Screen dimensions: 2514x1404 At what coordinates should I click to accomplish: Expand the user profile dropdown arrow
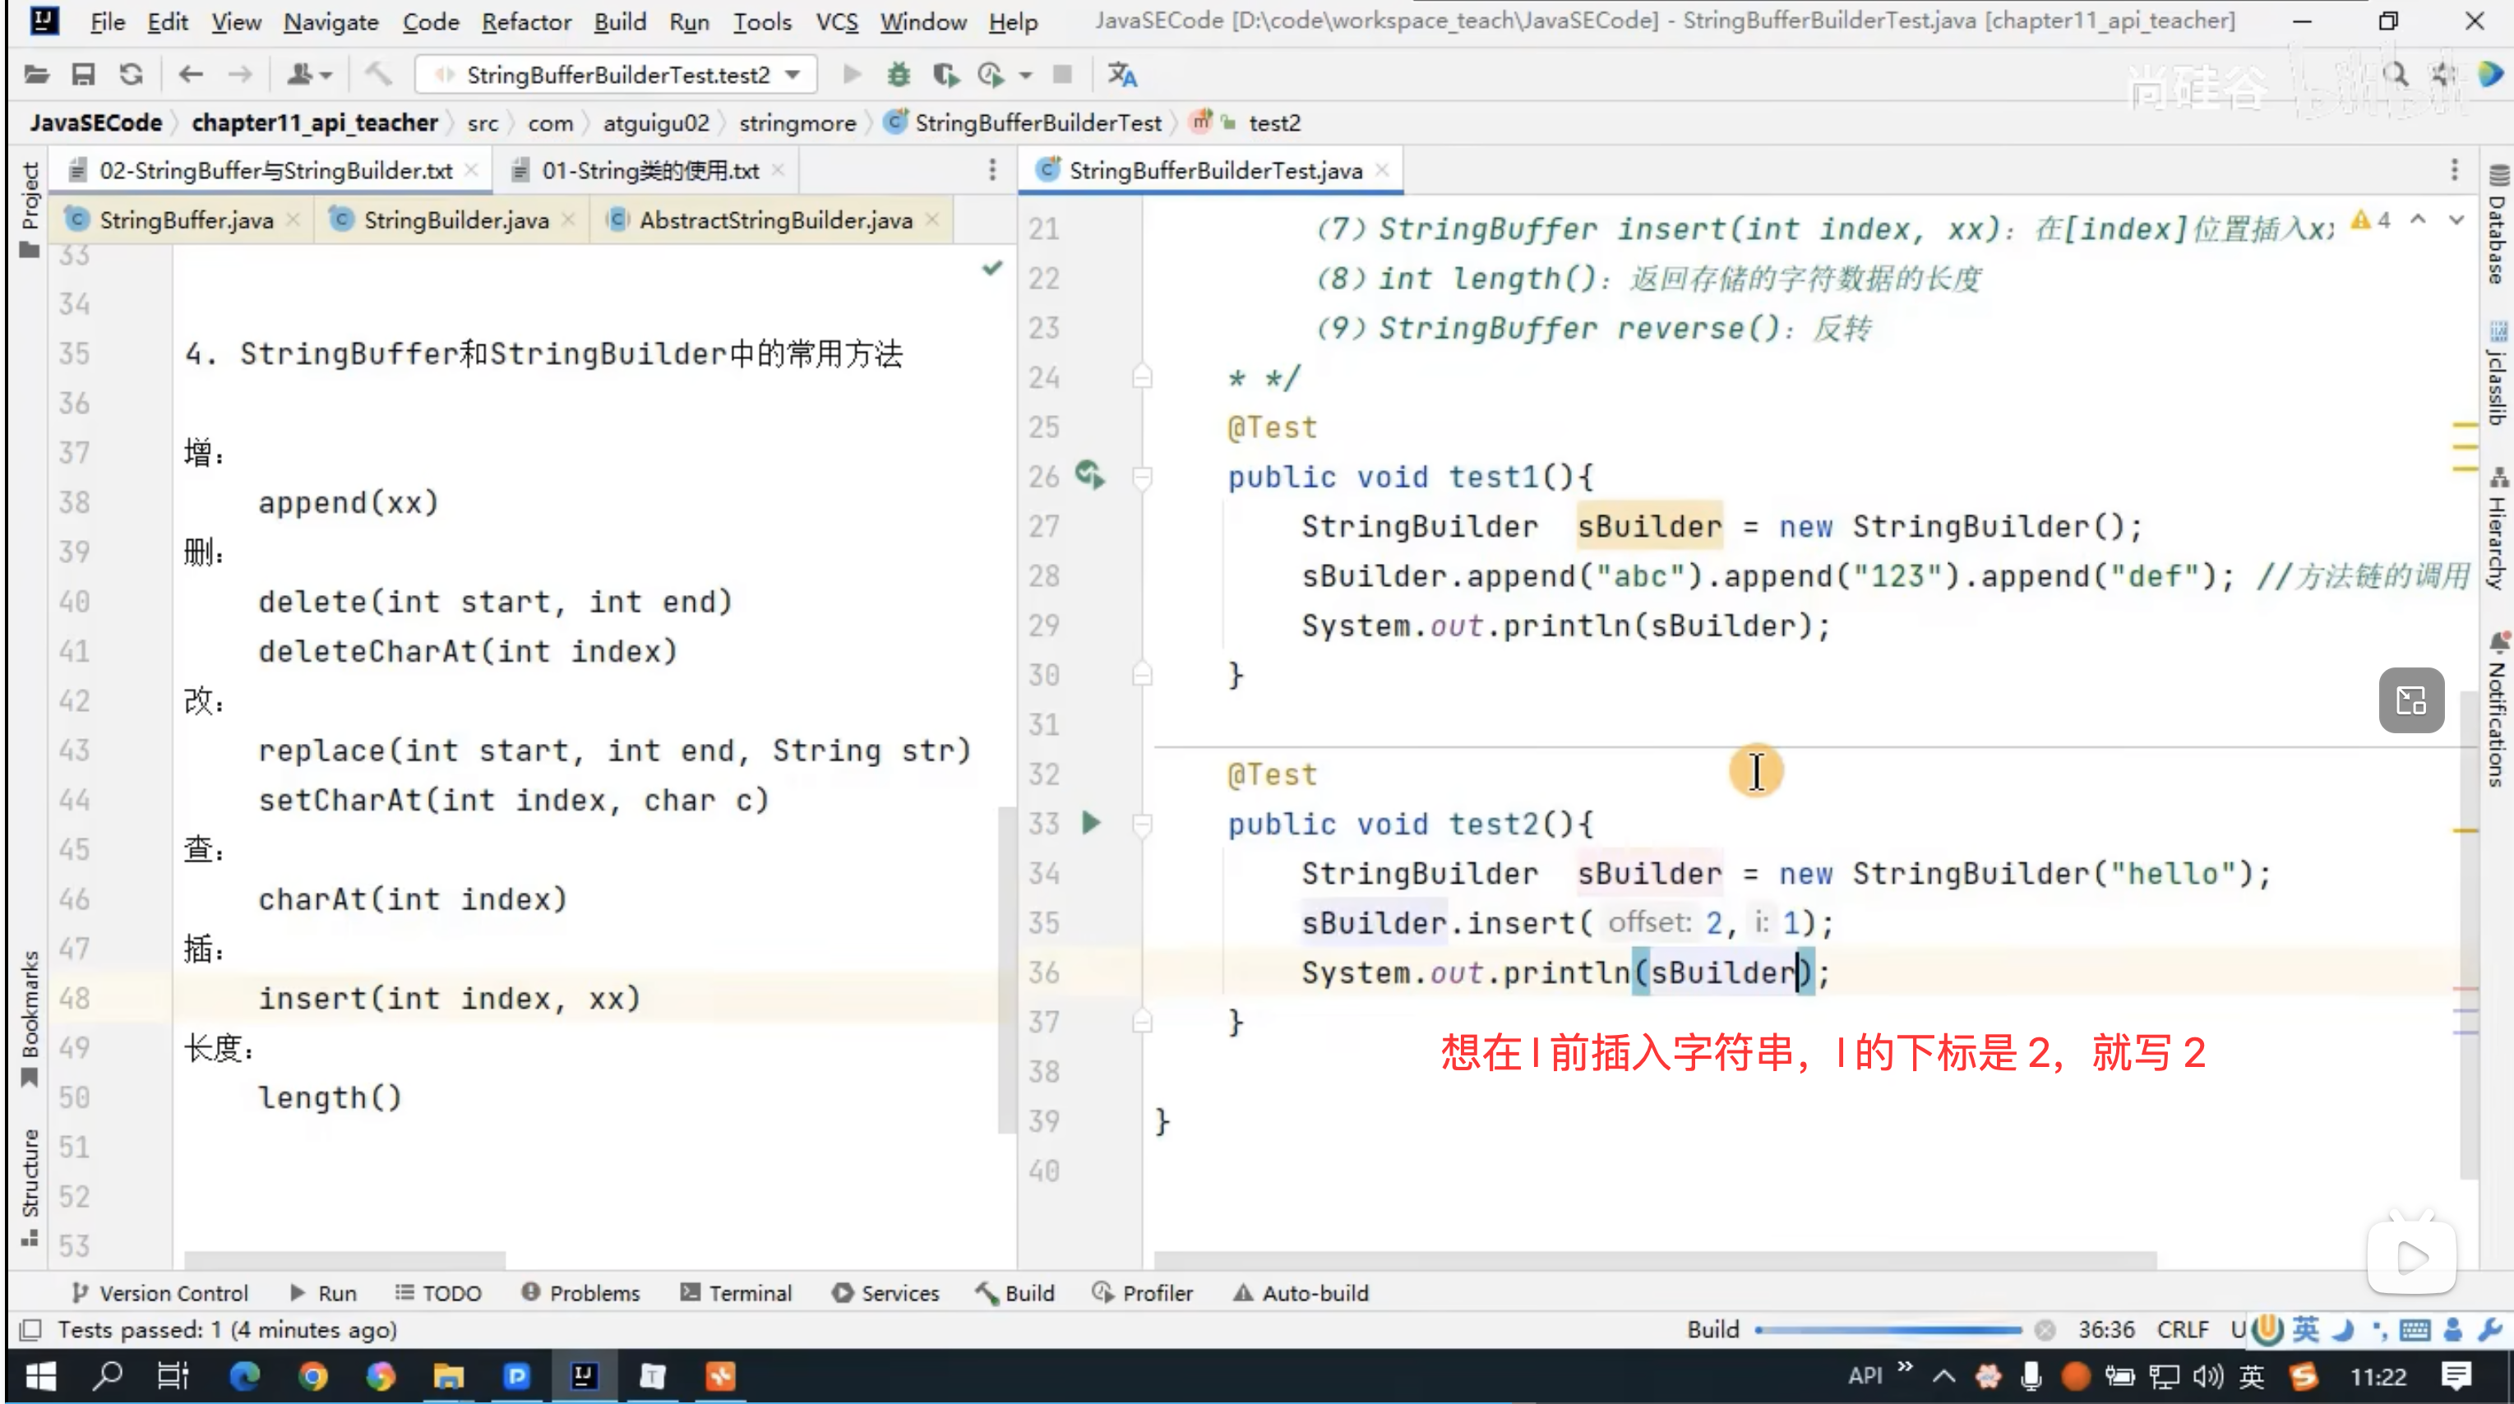pos(326,74)
